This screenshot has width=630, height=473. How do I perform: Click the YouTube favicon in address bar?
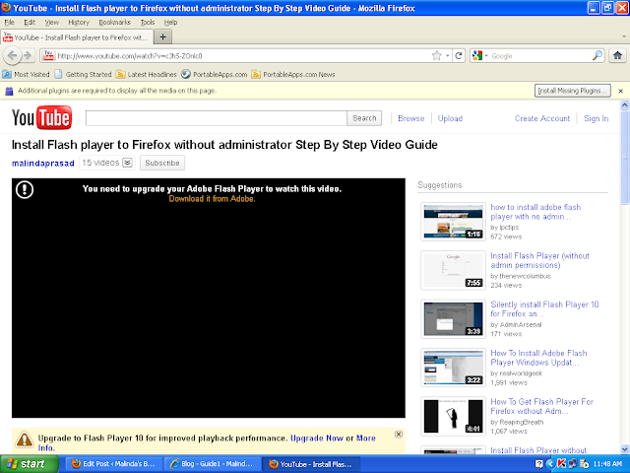click(48, 55)
